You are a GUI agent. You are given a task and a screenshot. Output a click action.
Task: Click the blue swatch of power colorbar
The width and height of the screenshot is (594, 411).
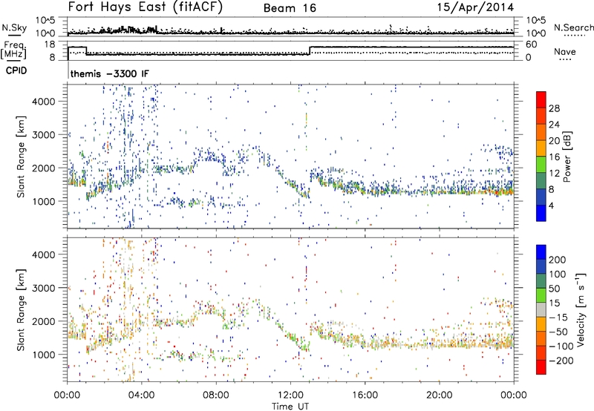coord(541,213)
